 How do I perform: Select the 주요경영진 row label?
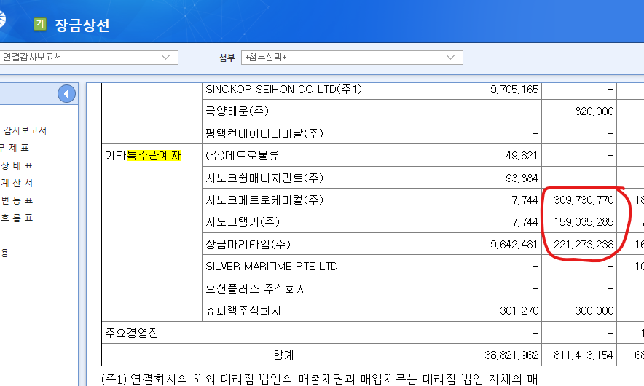coord(132,333)
